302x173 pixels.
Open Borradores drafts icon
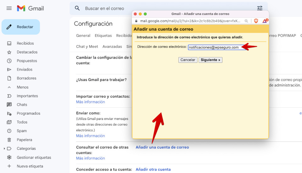9,78
